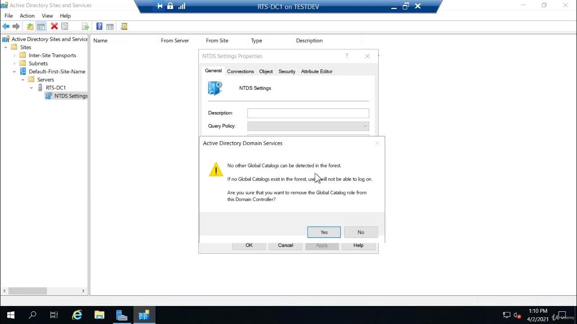Click the Name column header
The image size is (577, 324).
pos(124,40)
